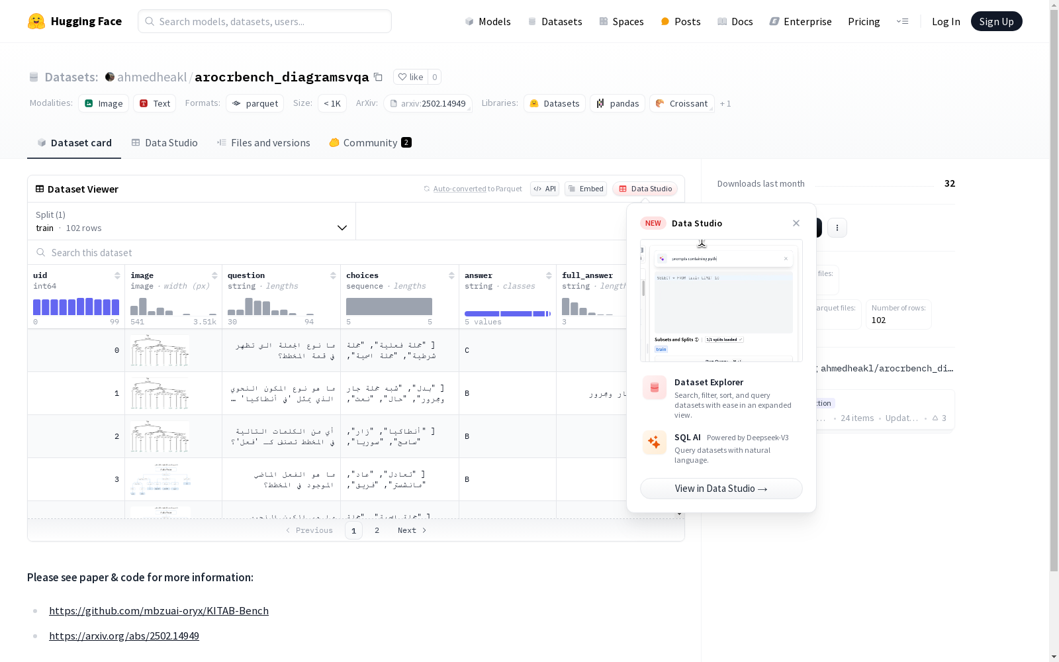Switch to the Data Studio tab
Viewport: 1059px width, 662px height.
click(x=164, y=143)
